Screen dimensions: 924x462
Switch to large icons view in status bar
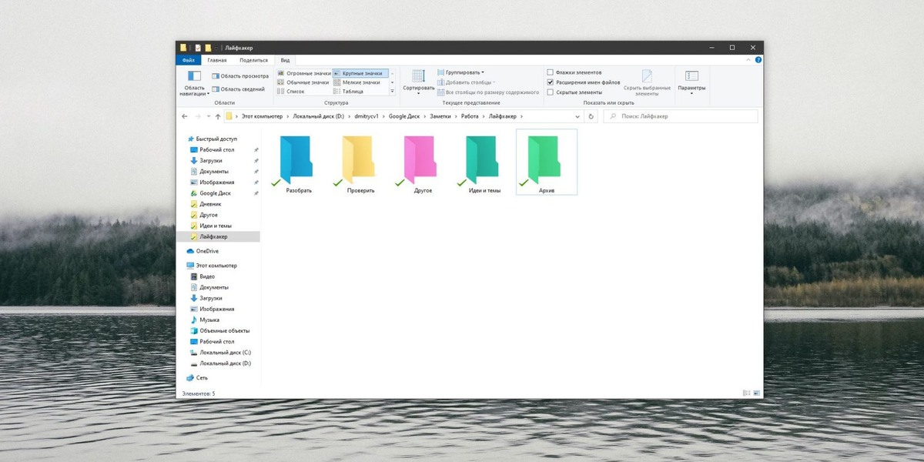[755, 393]
